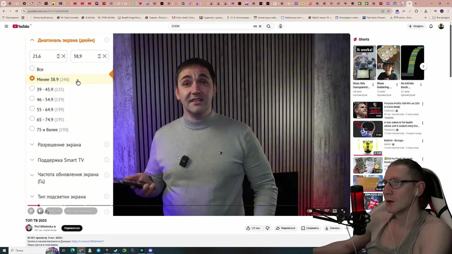Show next Shorts with arrow
Screen dimensions: 452x254
point(423,66)
